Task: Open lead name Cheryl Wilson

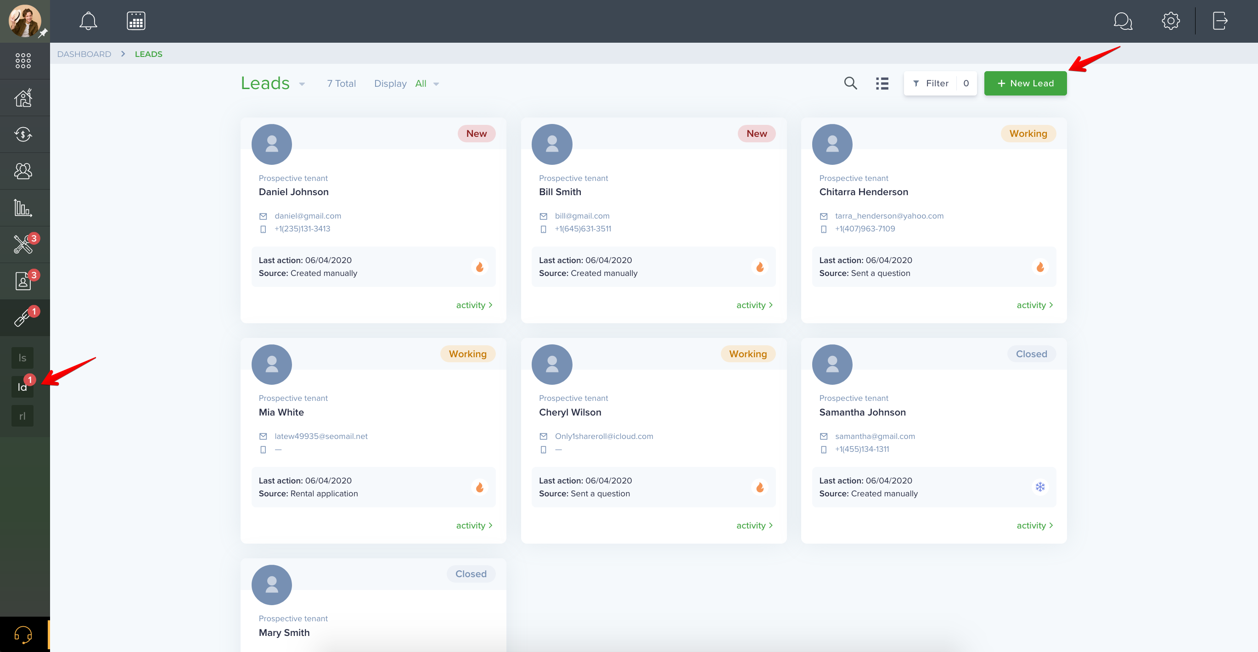Action: click(570, 412)
